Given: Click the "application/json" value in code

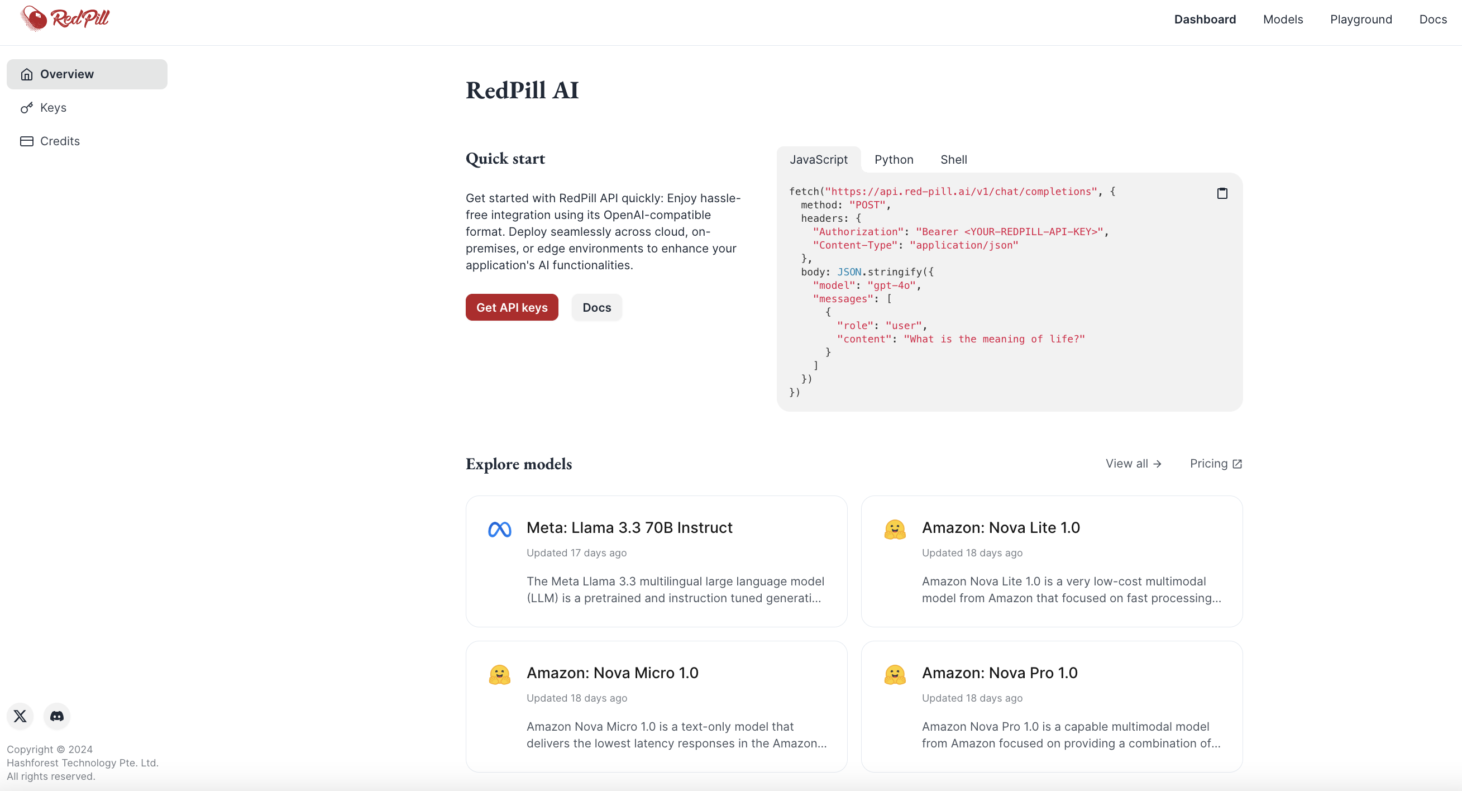Looking at the screenshot, I should (964, 245).
